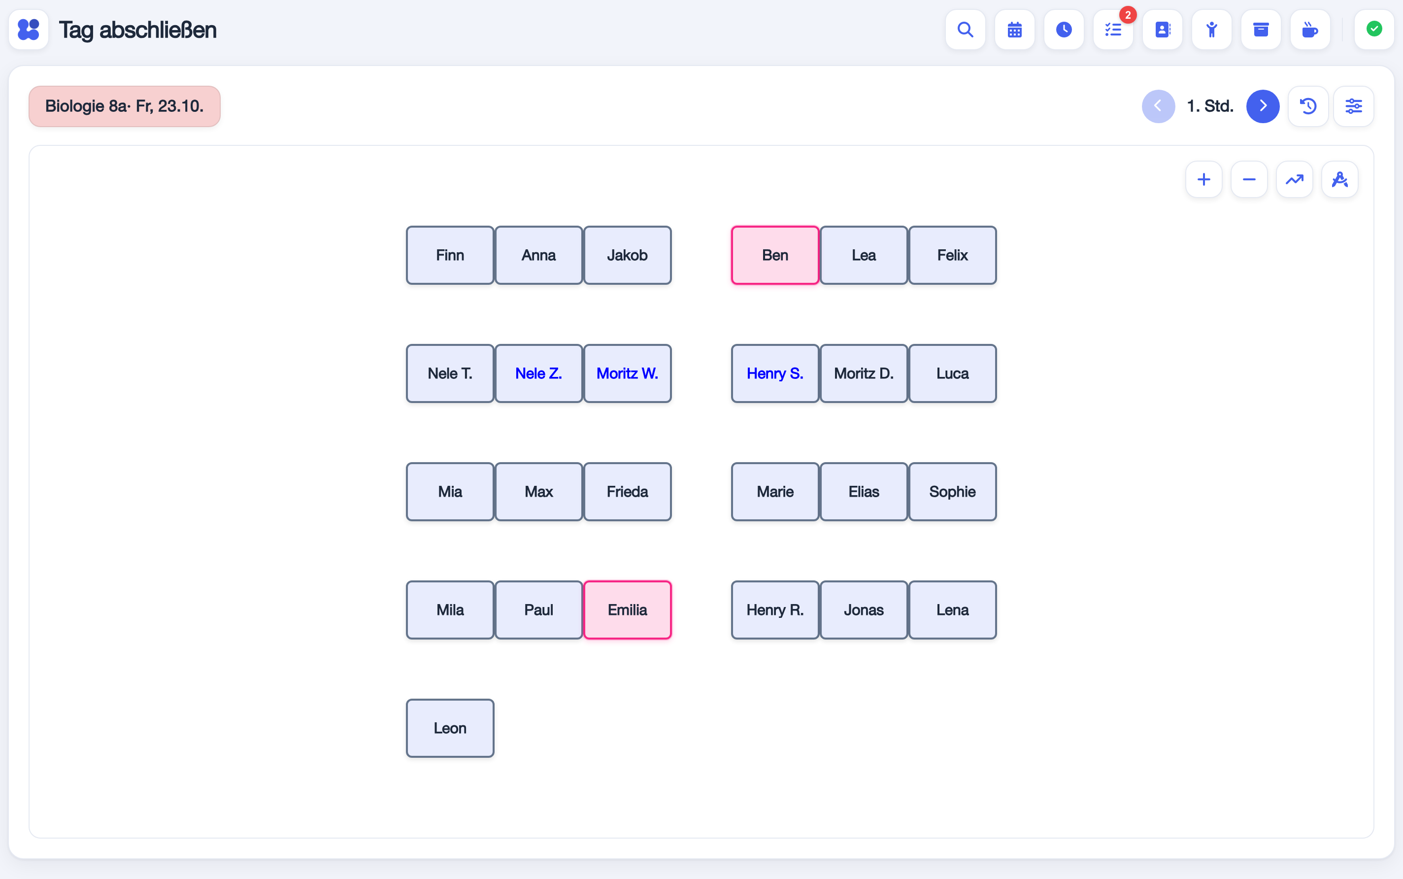Click the plus rating button
Screen dimensions: 1403x879
tap(1203, 179)
